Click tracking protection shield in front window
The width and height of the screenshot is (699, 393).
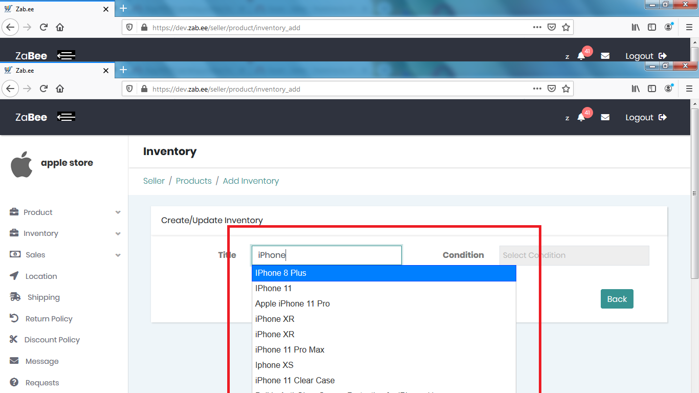click(130, 89)
